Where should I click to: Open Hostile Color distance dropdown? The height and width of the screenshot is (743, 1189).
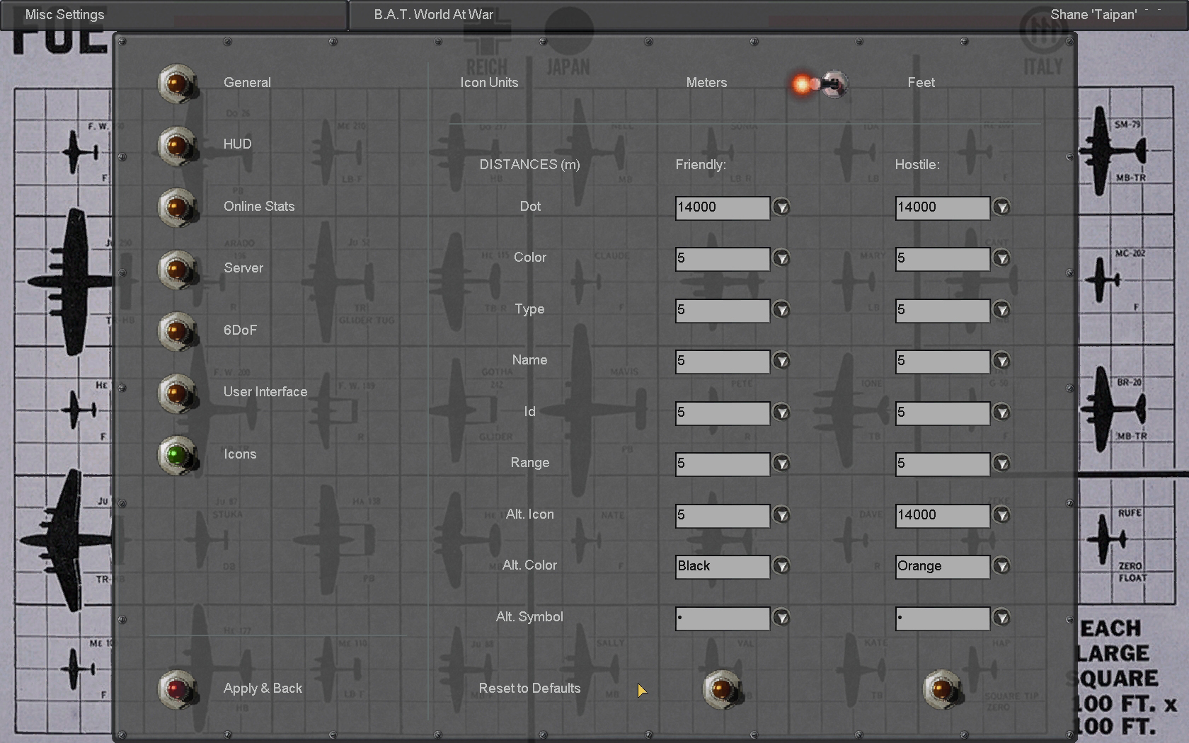pos(1001,258)
